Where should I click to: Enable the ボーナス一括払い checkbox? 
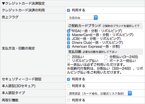coord(106,61)
